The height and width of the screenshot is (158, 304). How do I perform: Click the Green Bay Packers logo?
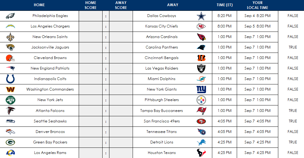[10, 142]
